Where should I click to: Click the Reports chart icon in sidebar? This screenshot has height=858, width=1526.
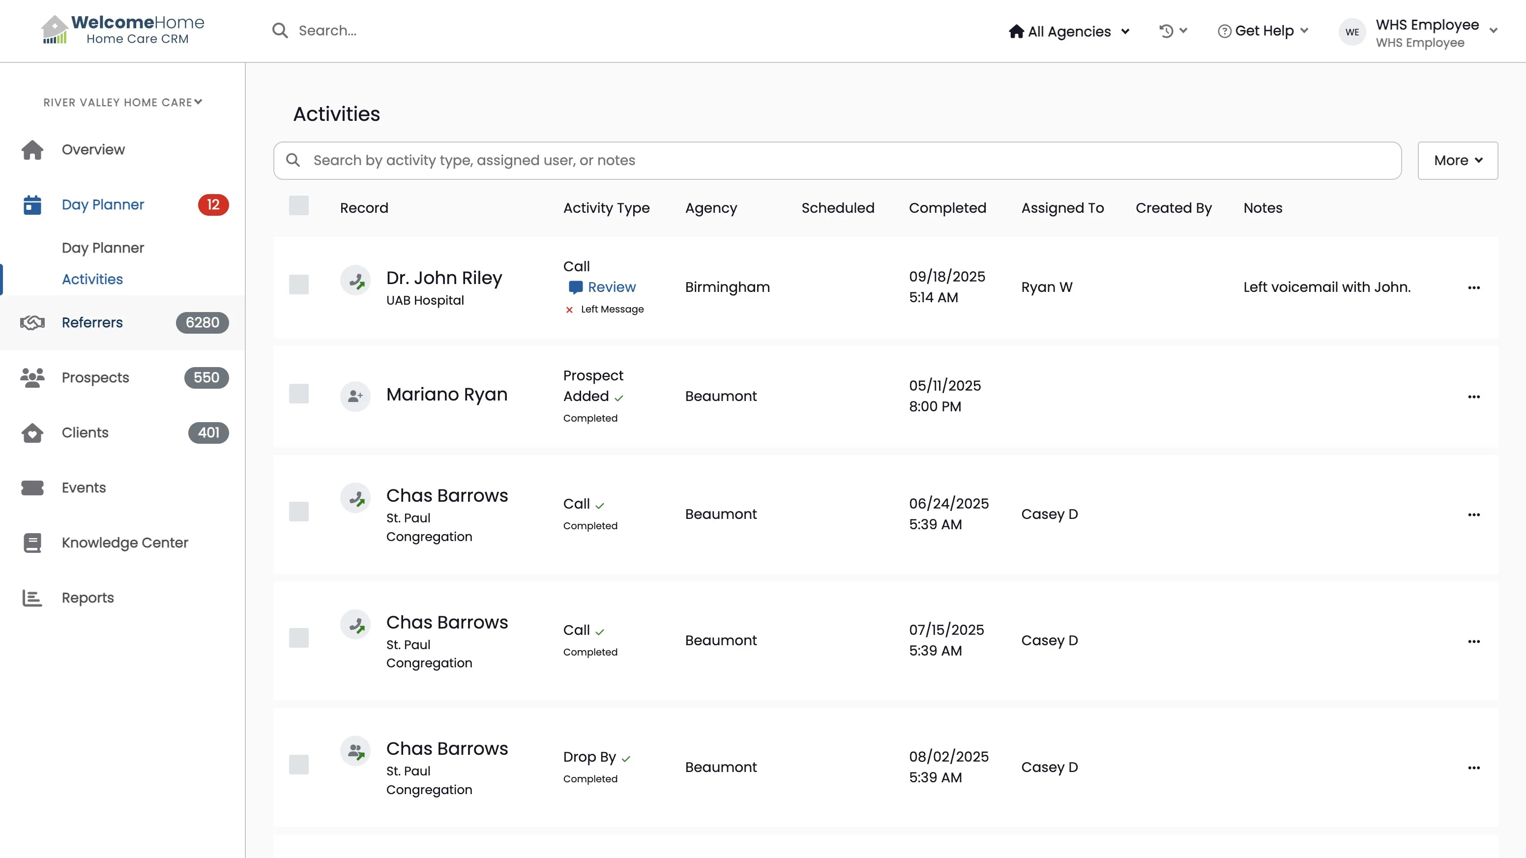32,598
